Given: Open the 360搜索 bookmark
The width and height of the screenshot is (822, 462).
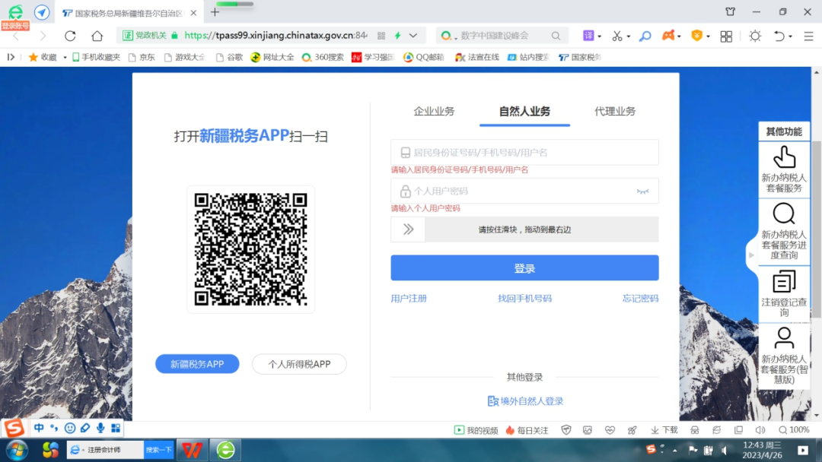Looking at the screenshot, I should click(323, 57).
